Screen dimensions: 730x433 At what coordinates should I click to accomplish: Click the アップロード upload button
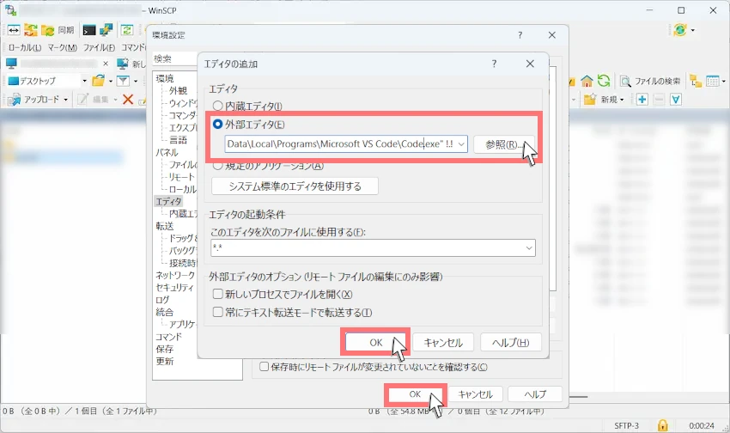pos(35,100)
